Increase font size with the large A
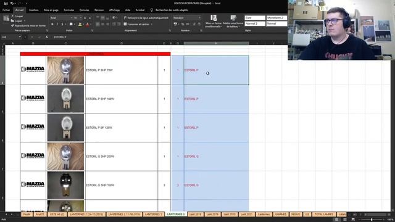The width and height of the screenshot is (395, 222). [85, 18]
